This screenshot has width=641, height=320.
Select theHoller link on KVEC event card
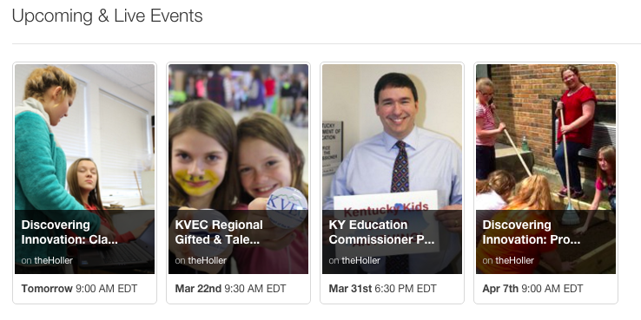click(x=207, y=260)
